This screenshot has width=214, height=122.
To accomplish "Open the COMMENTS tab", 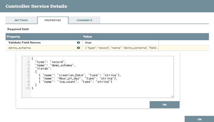I will point(84,20).
